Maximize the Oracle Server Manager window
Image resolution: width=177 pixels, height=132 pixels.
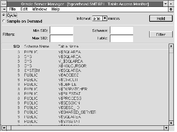[171, 4]
